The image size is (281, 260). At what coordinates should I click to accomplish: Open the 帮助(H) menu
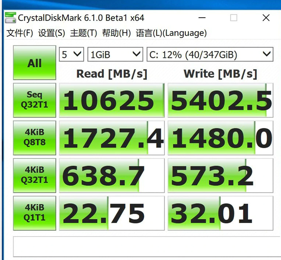coord(117,33)
